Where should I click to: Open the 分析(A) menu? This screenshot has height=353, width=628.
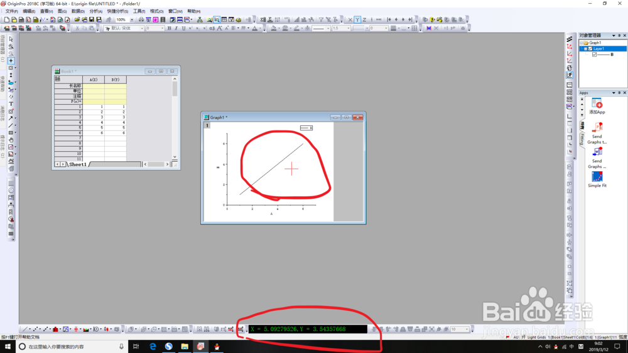tap(95, 11)
